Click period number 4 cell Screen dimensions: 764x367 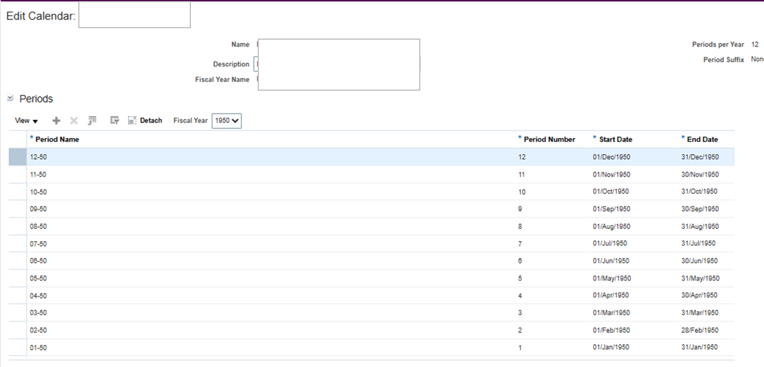tap(520, 295)
